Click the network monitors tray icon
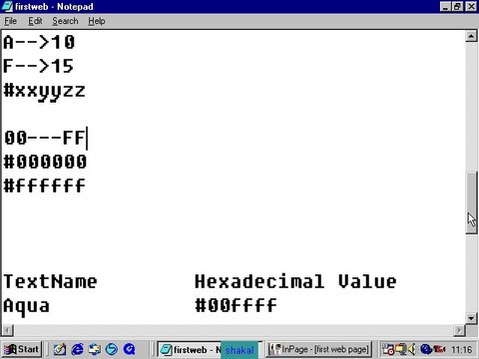479x359 pixels. click(400, 349)
